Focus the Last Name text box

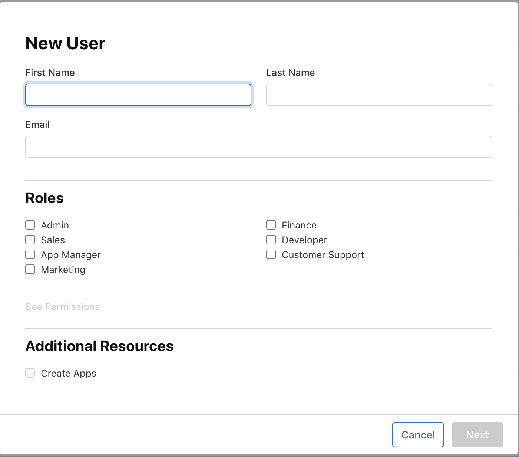pos(379,95)
